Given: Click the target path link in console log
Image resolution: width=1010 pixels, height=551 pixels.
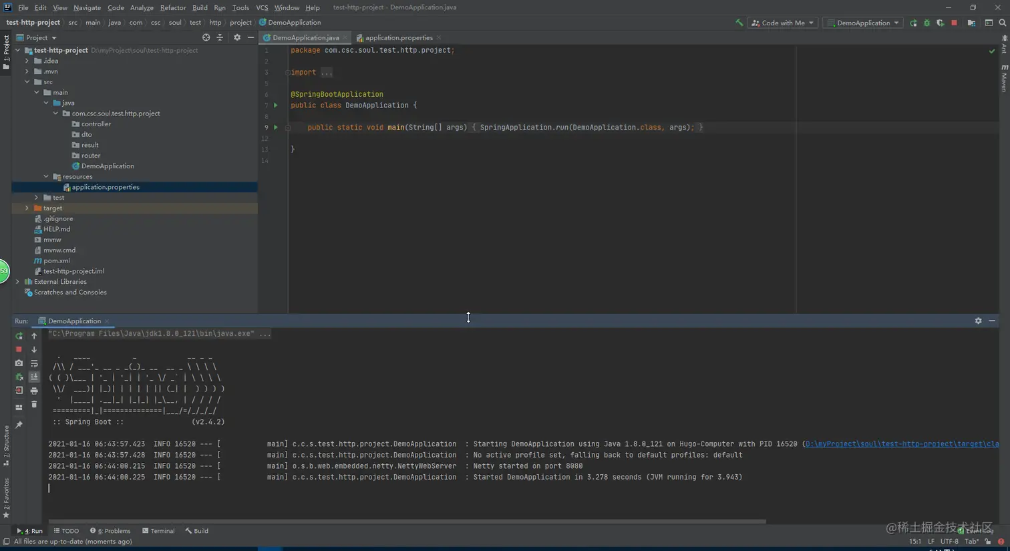Looking at the screenshot, I should (x=902, y=444).
